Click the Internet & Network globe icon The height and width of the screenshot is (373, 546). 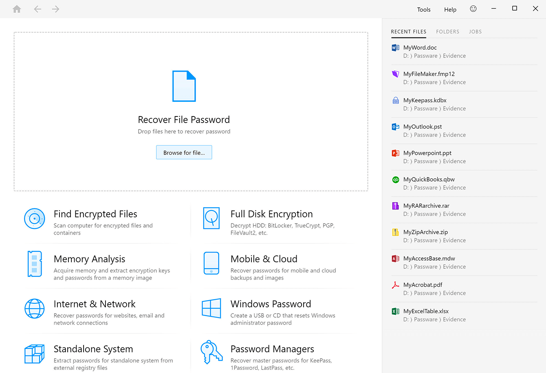35,309
